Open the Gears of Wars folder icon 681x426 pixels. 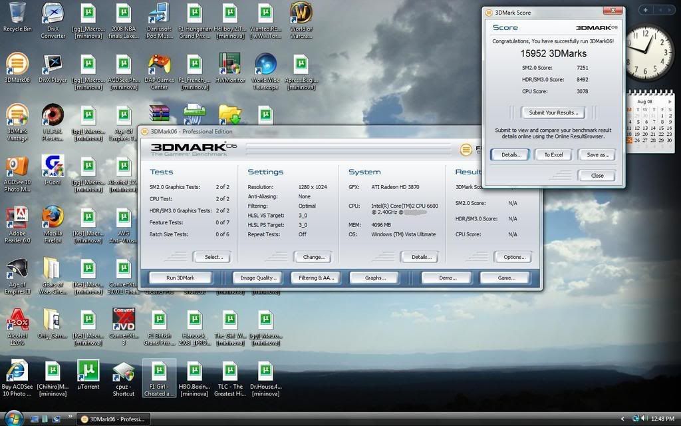53,276
